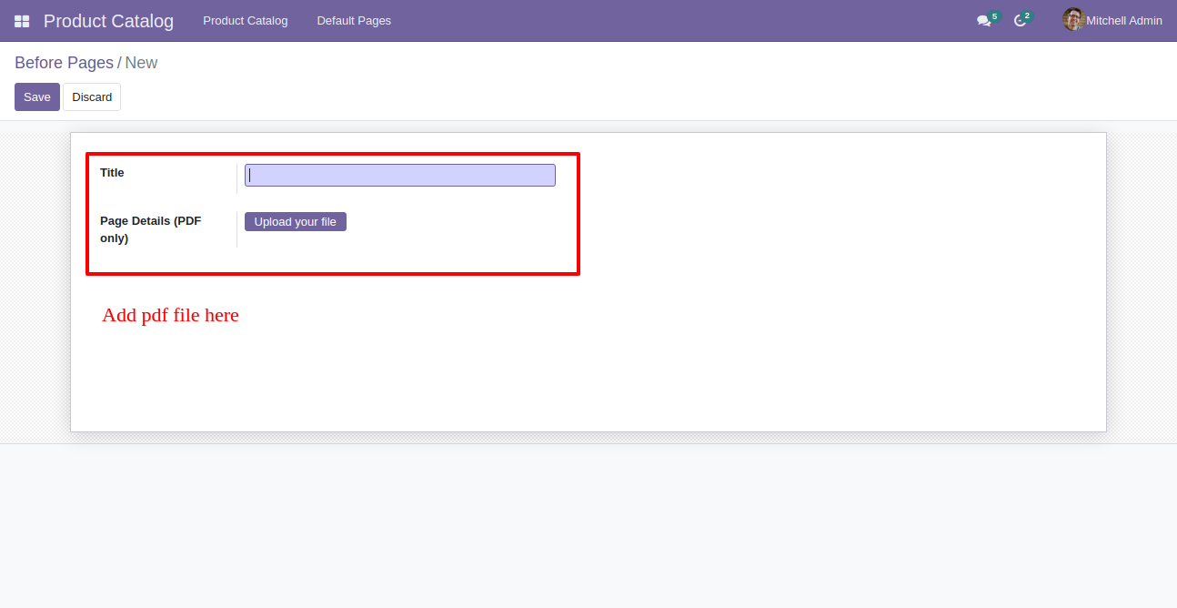1177x608 pixels.
Task: Open the Default Pages menu
Action: tap(354, 21)
